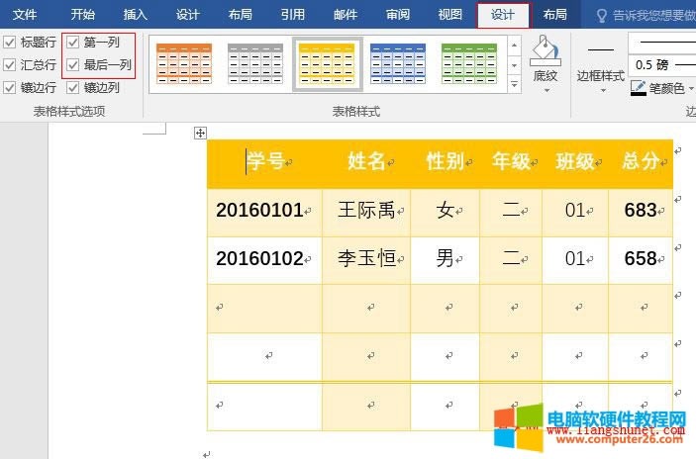Pick the green table style thumbnail
Screen dimensions: 696x459
click(x=469, y=63)
